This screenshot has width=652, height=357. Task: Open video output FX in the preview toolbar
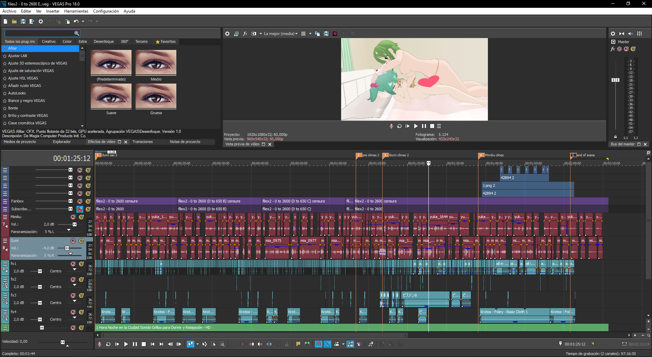coord(245,34)
